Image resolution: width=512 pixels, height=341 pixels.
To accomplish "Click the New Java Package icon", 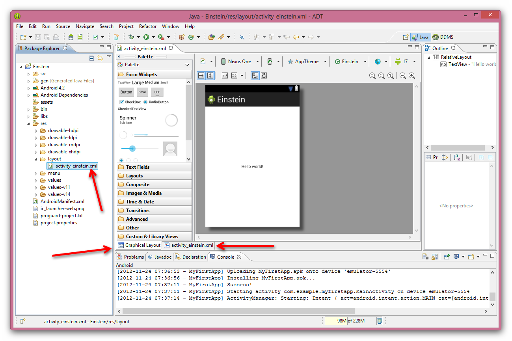I will (x=182, y=37).
